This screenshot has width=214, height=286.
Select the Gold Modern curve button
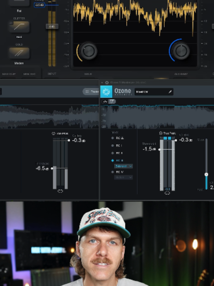(x=19, y=53)
